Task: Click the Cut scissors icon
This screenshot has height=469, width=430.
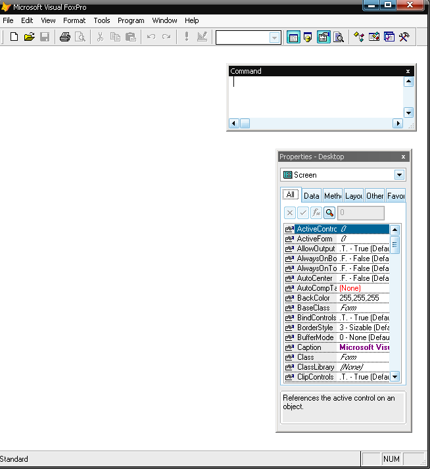Action: point(100,37)
